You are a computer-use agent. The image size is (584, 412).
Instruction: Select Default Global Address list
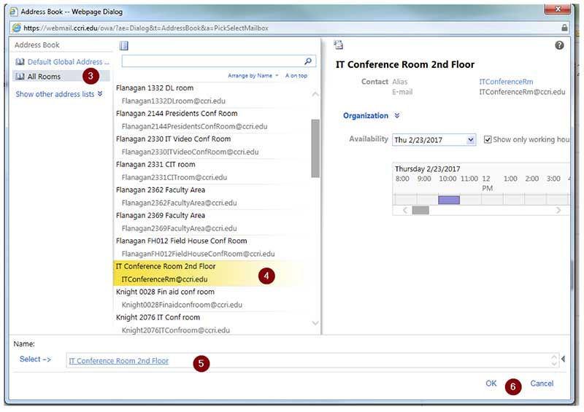point(62,62)
